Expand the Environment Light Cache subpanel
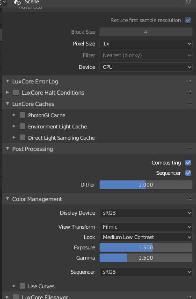196x299 pixels. point(14,126)
